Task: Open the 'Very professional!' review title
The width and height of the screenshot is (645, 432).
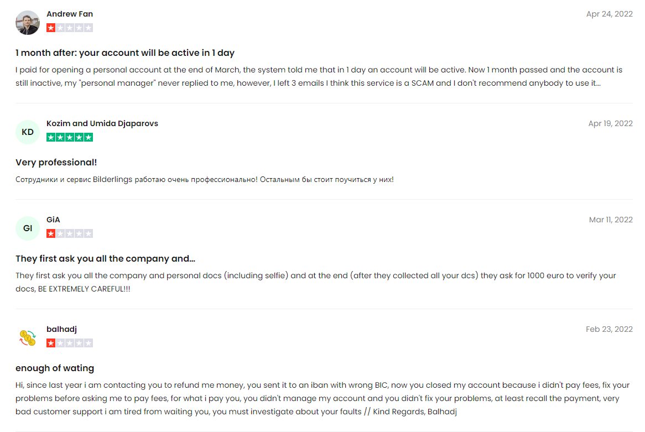Action: click(x=56, y=163)
